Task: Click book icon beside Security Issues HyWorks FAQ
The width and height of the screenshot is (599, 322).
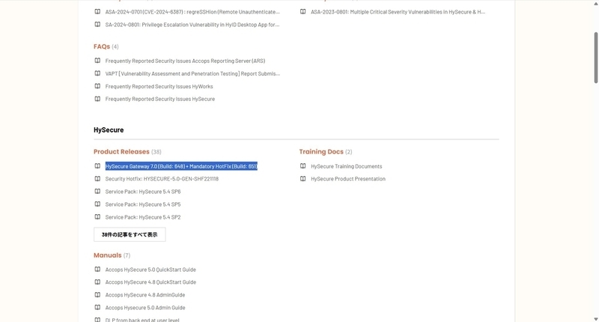Action: (97, 86)
